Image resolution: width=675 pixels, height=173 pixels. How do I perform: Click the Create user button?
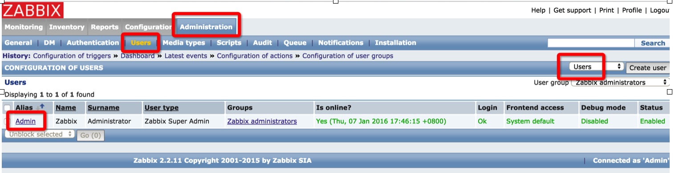coord(648,68)
